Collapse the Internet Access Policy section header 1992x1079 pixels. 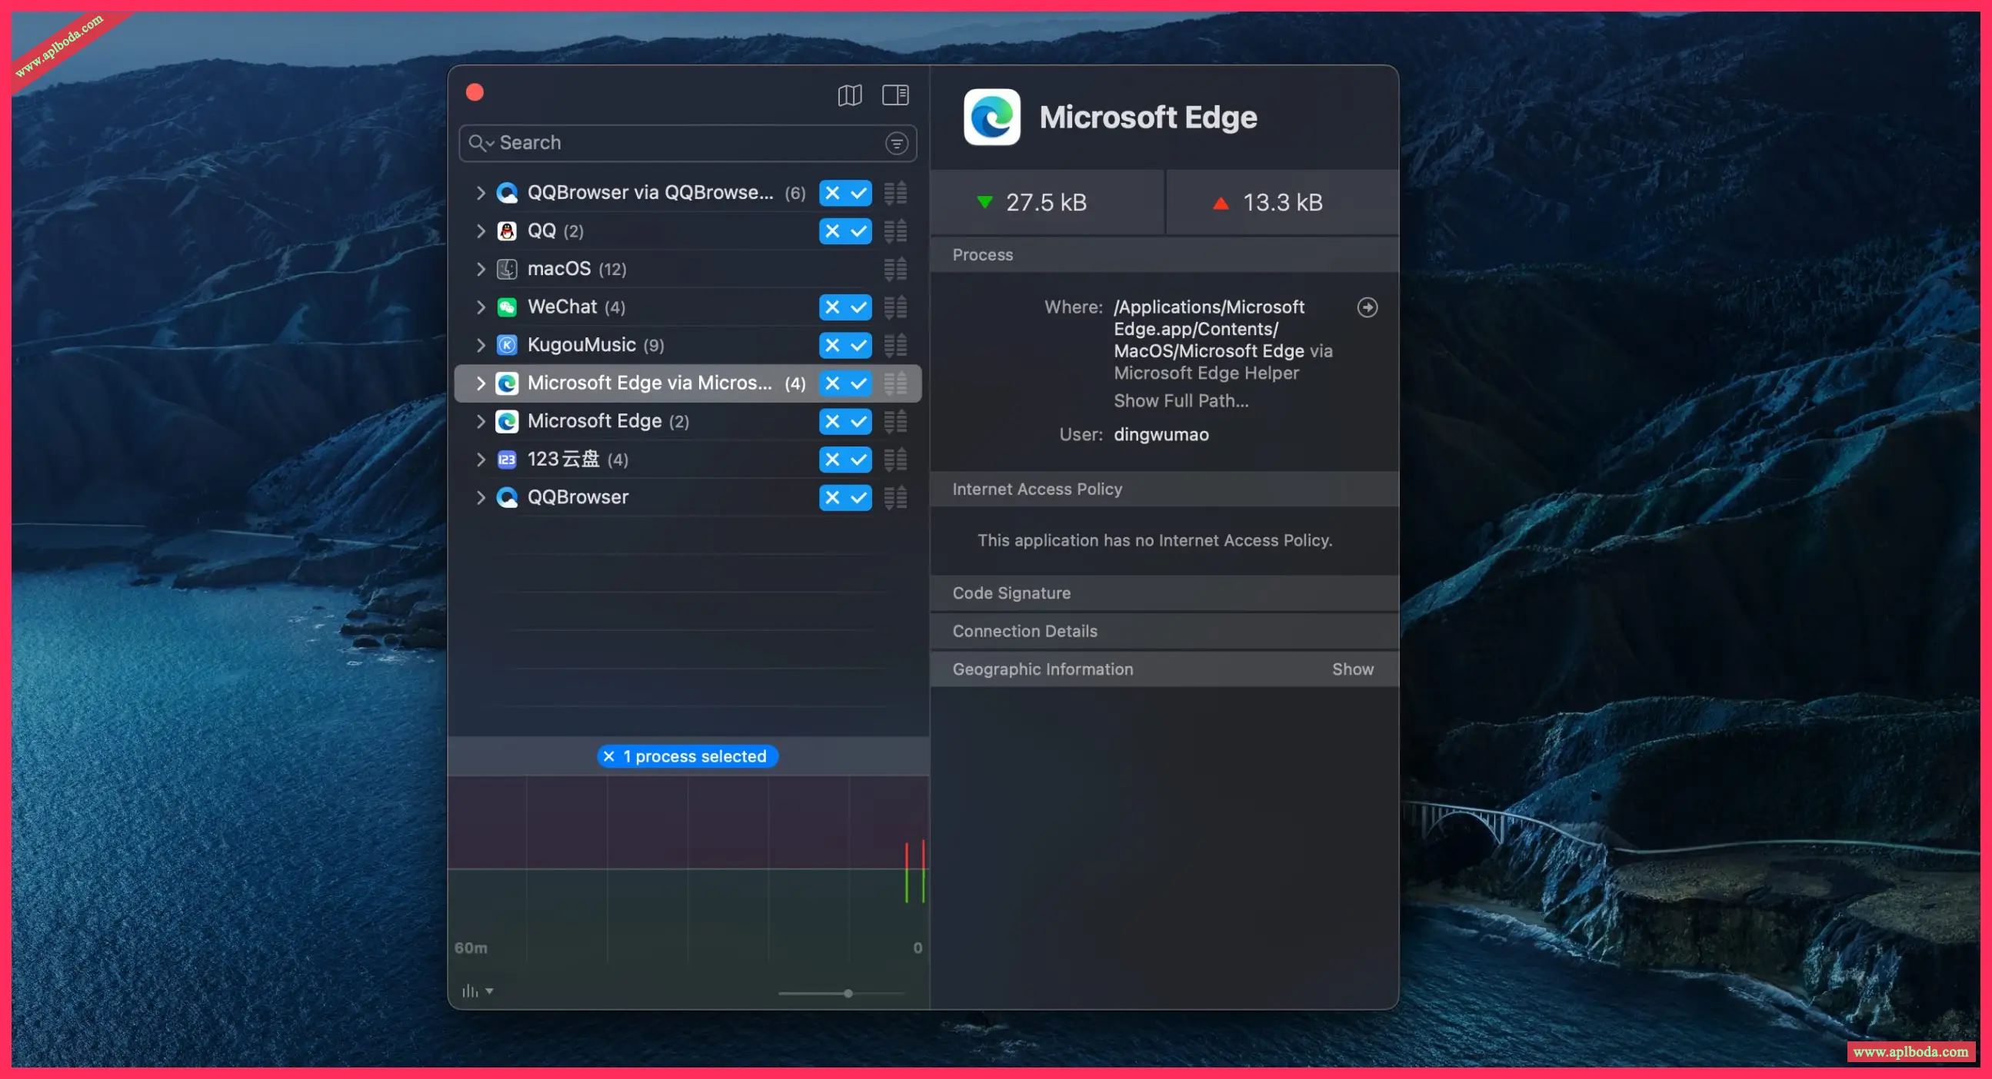pos(1164,490)
